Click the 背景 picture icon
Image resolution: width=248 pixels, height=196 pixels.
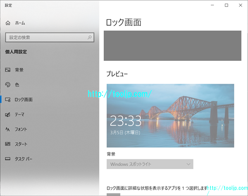[8, 70]
